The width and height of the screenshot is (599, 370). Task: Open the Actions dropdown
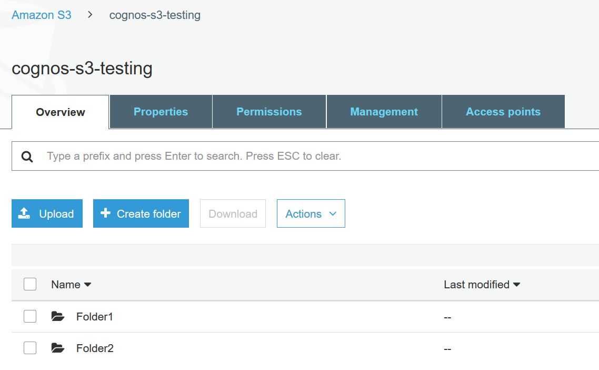pos(311,213)
